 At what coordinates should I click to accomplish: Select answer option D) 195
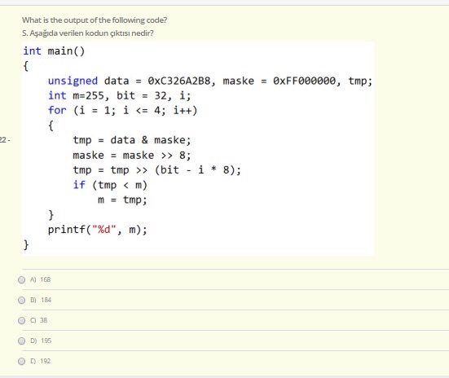pos(21,341)
